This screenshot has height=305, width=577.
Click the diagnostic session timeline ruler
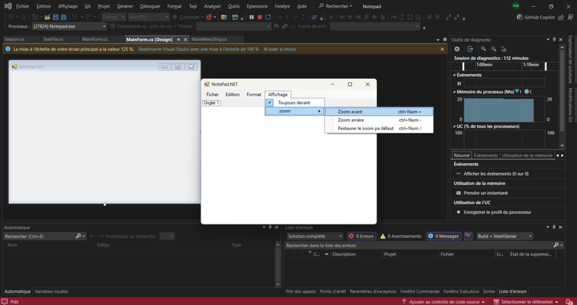point(504,65)
